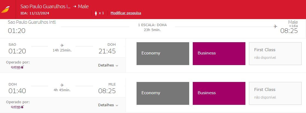The image size is (306, 113).
Task: Select Economy for the SAO–DOH flight
Action: (163, 53)
